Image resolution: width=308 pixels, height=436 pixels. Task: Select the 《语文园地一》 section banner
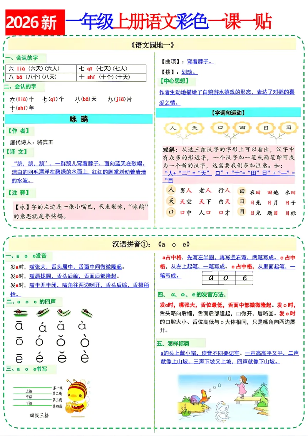(152, 45)
